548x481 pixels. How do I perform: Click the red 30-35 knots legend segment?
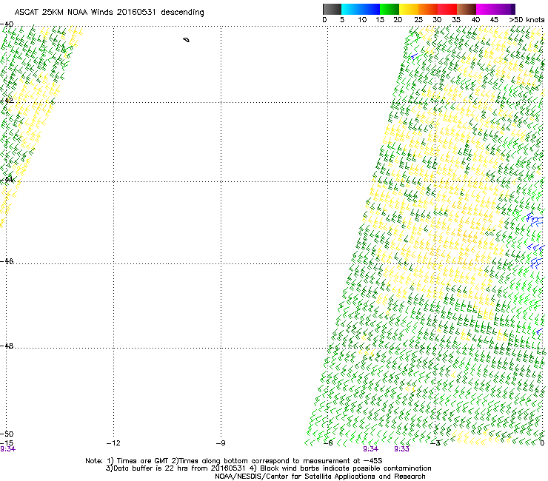point(447,9)
